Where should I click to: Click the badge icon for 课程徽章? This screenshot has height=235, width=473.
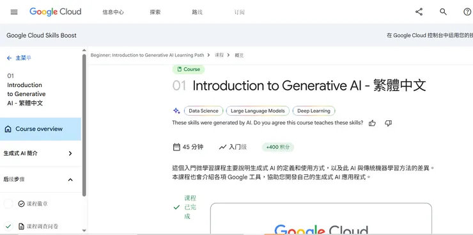click(21, 204)
